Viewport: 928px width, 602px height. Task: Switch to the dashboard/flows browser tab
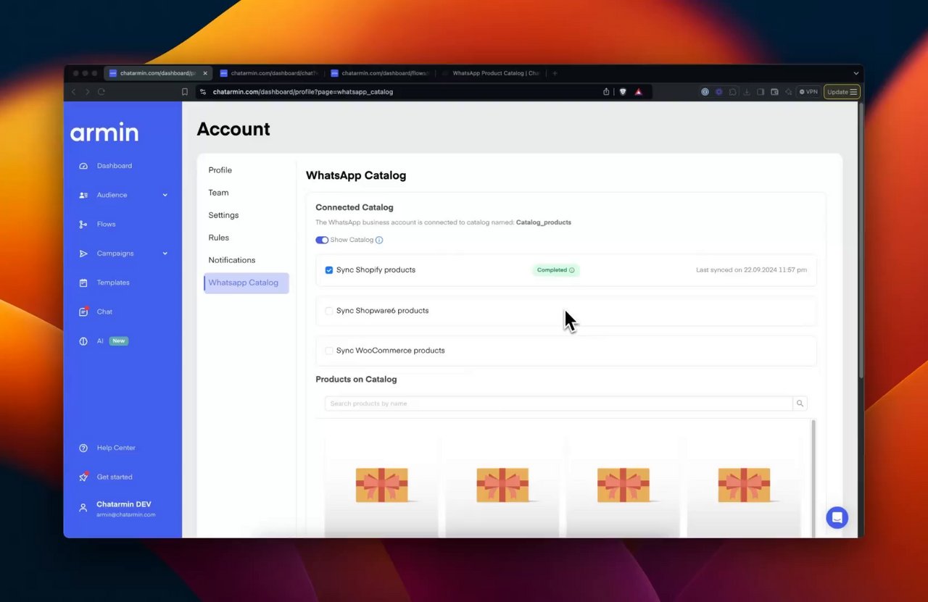[x=380, y=73]
